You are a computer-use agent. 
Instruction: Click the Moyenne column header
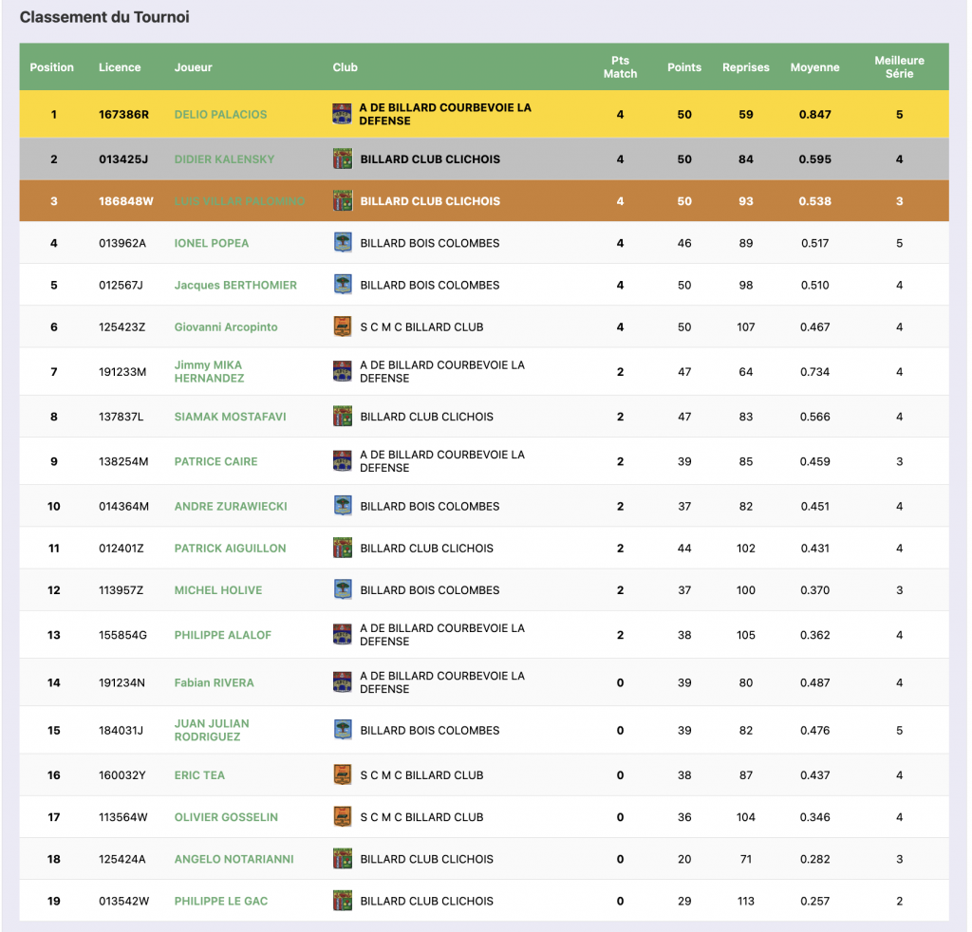[x=814, y=67]
